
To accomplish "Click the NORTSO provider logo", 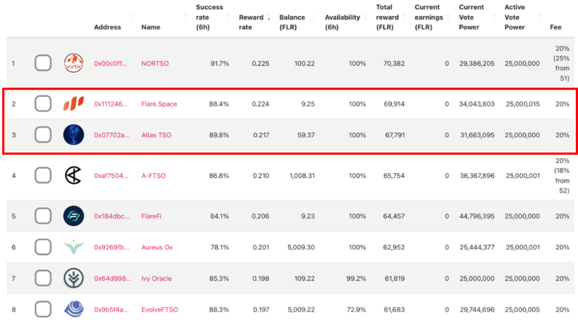I will (x=73, y=63).
